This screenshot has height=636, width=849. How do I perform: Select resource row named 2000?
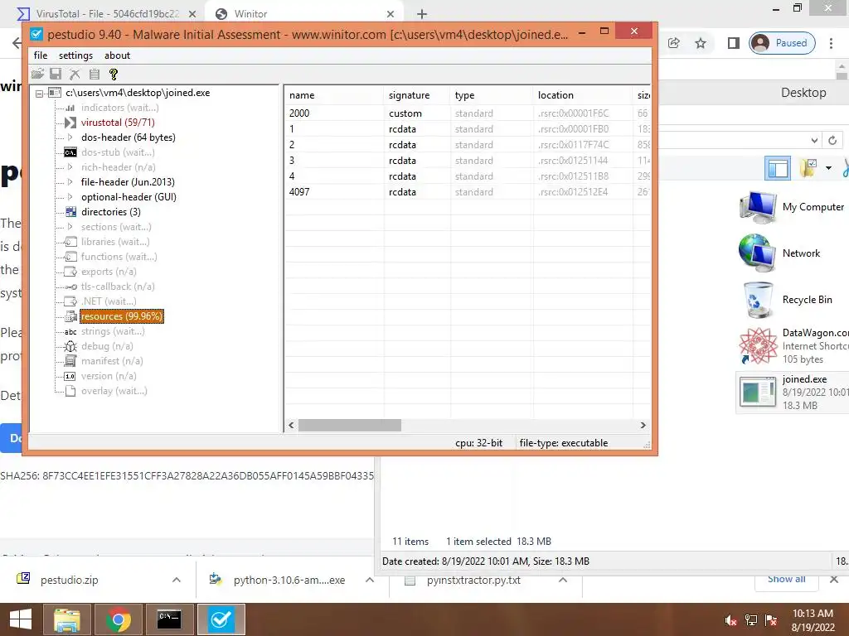click(468, 113)
